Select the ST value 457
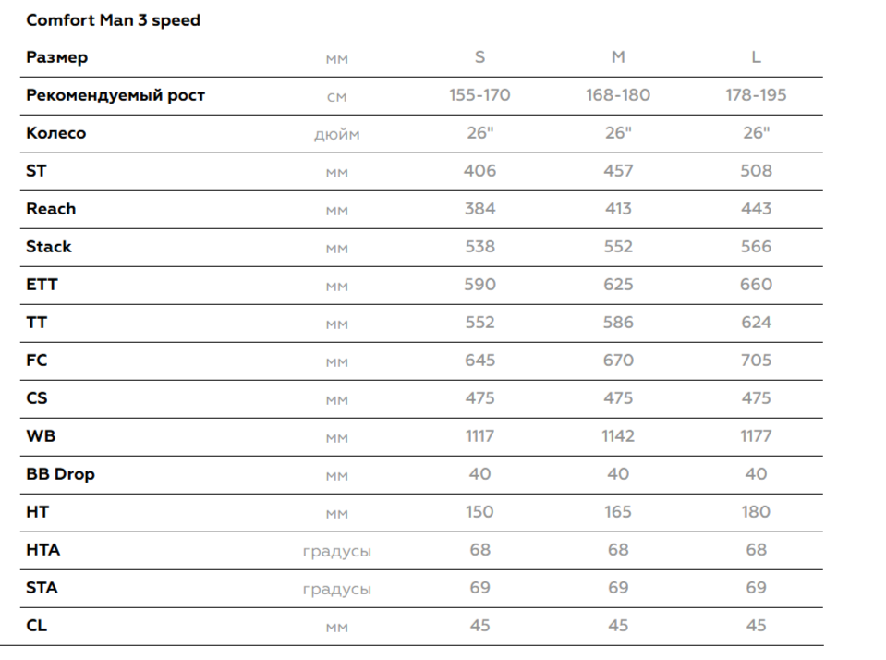The width and height of the screenshot is (886, 660). [x=618, y=171]
